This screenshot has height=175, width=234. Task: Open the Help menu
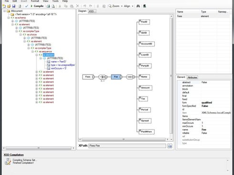click(65, 1)
